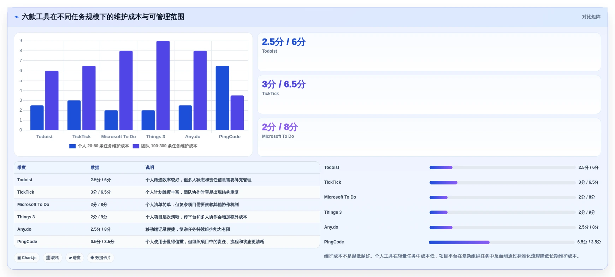Select the 表格 chip below the table
This screenshot has height=277, width=615.
click(x=53, y=258)
